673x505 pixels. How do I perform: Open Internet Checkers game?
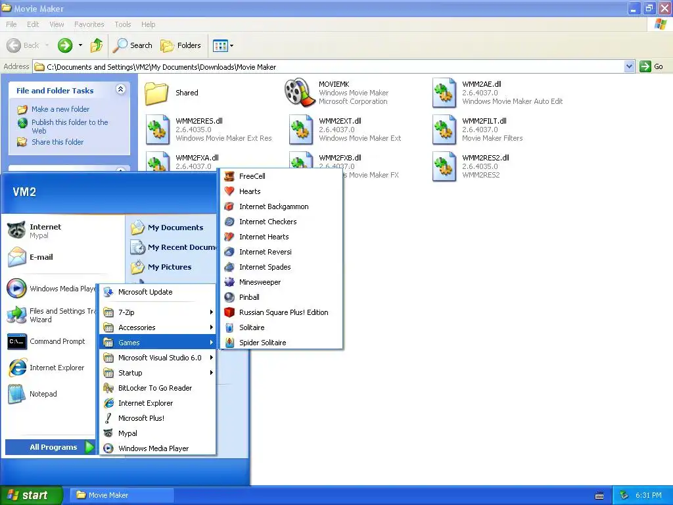(281, 222)
